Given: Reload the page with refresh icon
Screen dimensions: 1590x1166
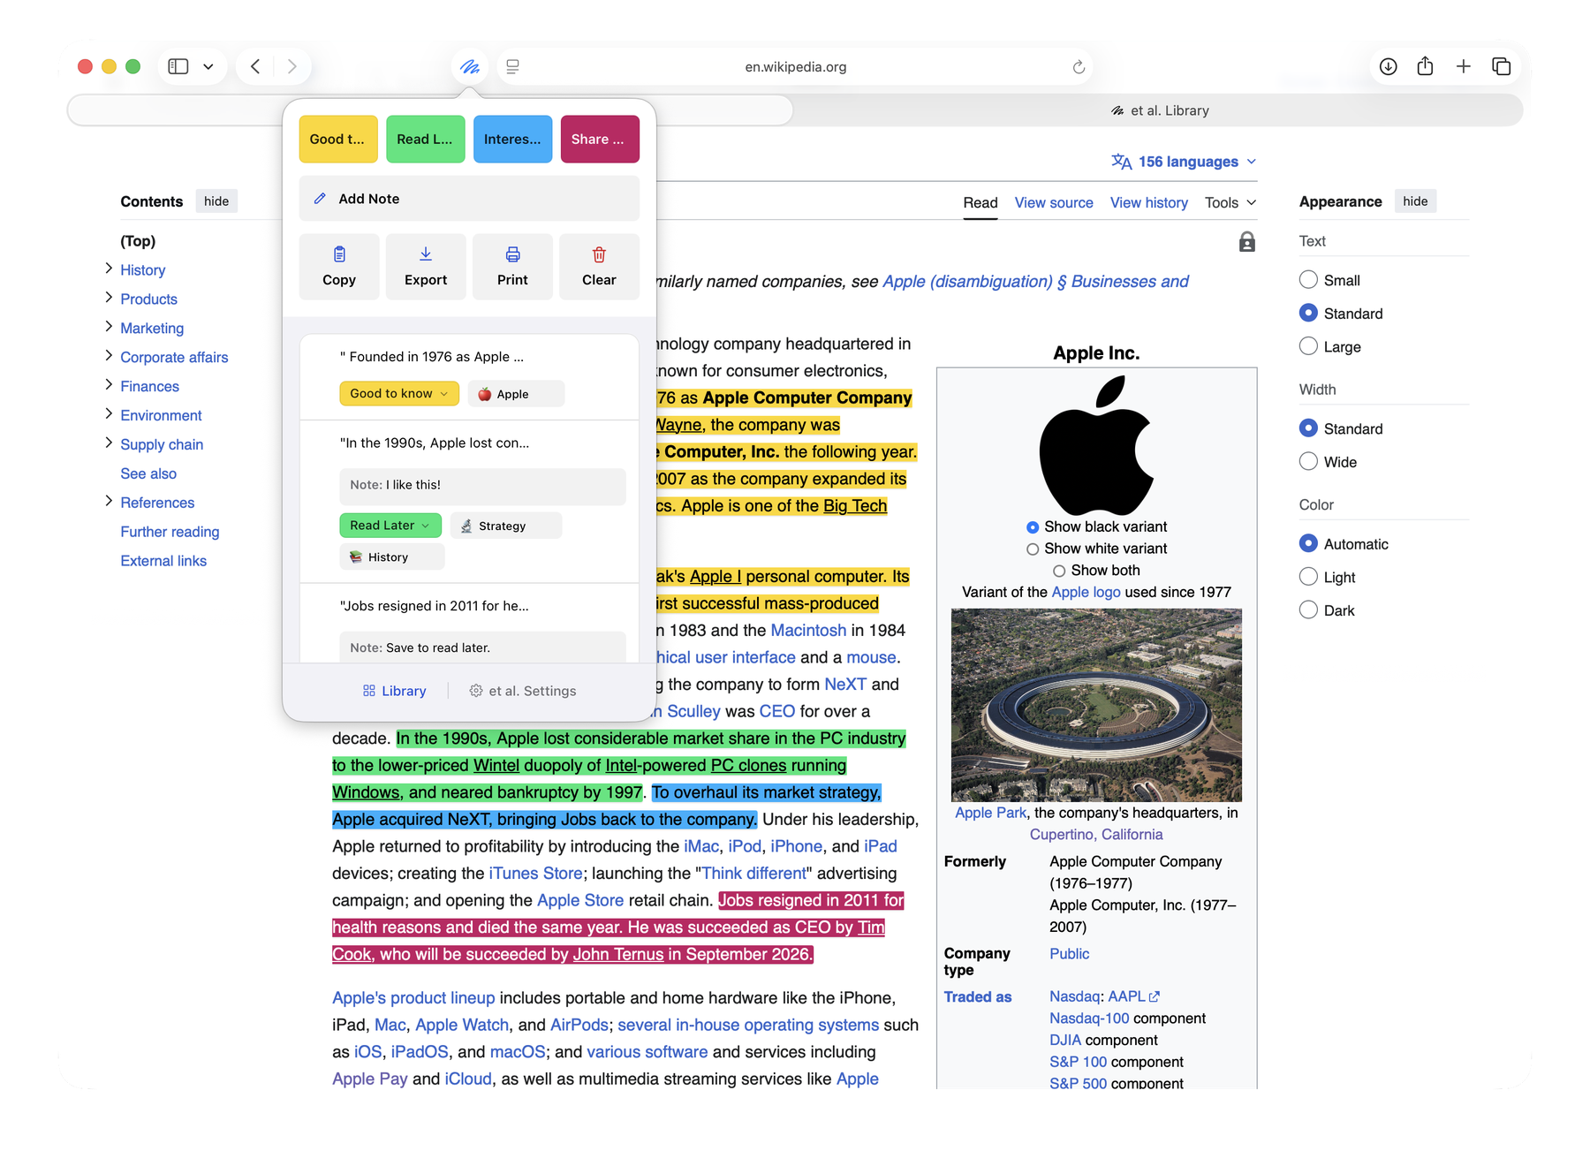Looking at the screenshot, I should coord(1079,67).
